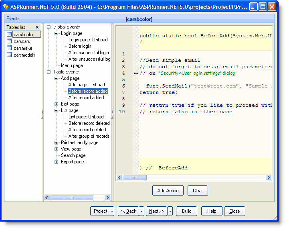Maximize the ASPRunner.NET window
The height and width of the screenshot is (228, 285).
[x=263, y=7]
